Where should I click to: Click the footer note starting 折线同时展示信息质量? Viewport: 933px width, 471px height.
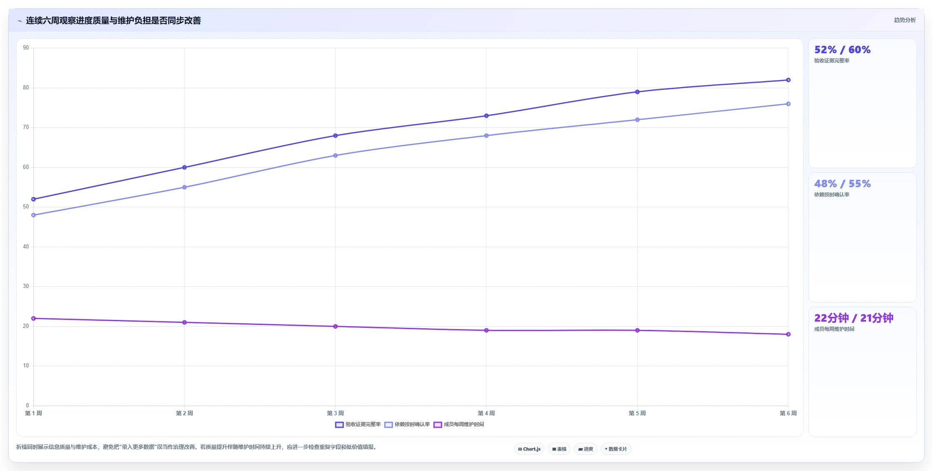pyautogui.click(x=196, y=447)
